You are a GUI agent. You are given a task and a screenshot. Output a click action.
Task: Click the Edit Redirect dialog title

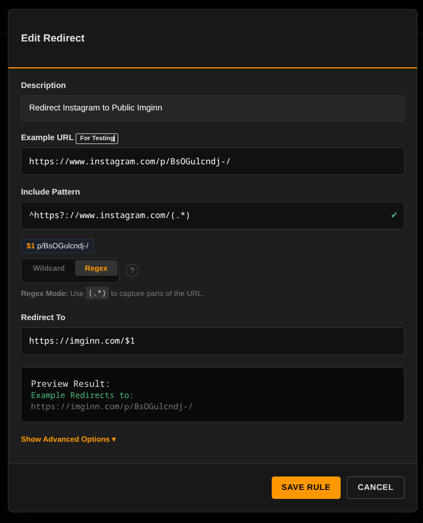pos(53,38)
